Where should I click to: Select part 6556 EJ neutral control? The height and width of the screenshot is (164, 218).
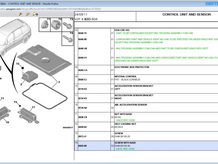(x=83, y=79)
